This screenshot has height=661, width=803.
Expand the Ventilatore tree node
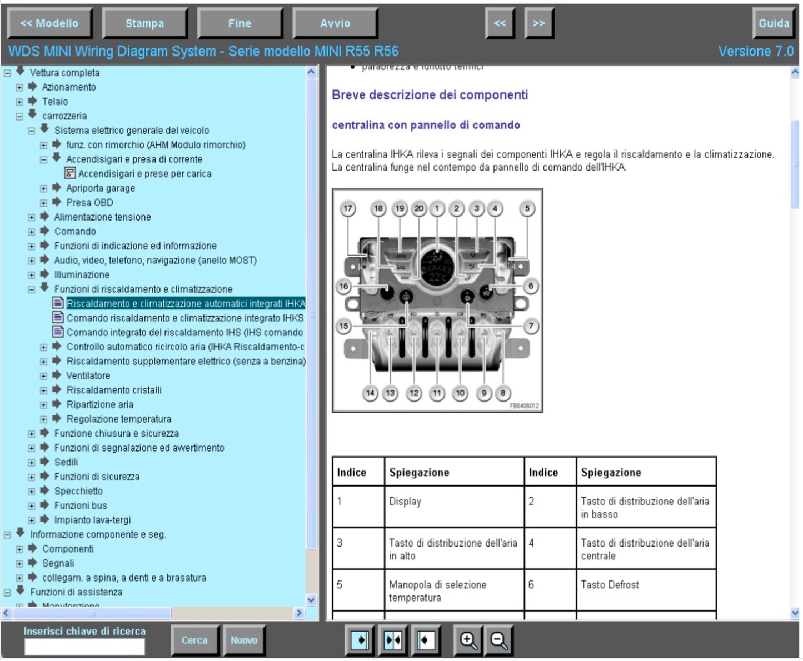[43, 377]
